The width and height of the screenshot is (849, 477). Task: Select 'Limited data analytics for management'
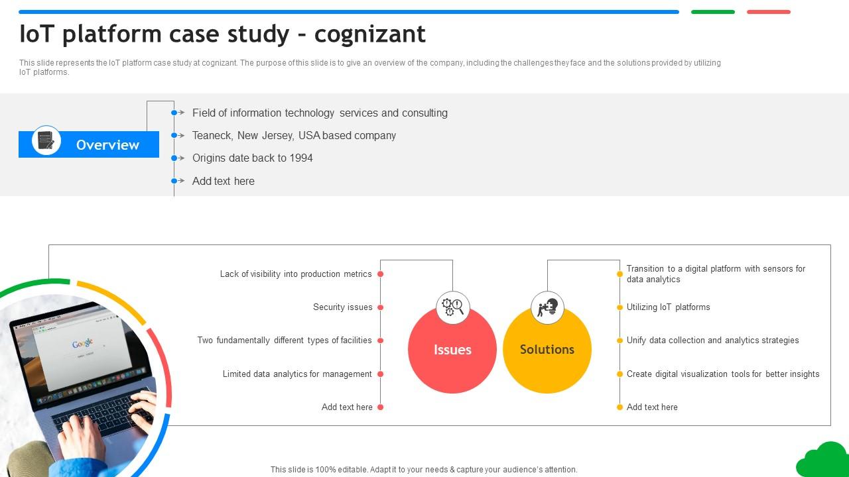(297, 374)
